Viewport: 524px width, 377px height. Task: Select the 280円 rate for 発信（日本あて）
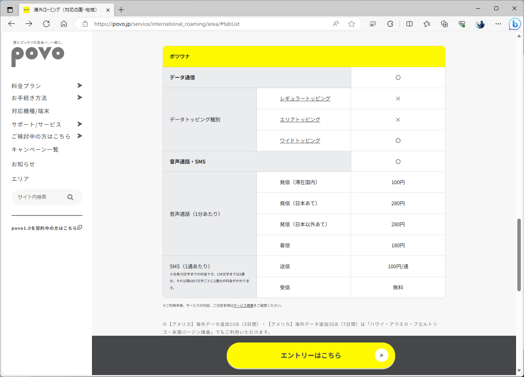click(398, 203)
